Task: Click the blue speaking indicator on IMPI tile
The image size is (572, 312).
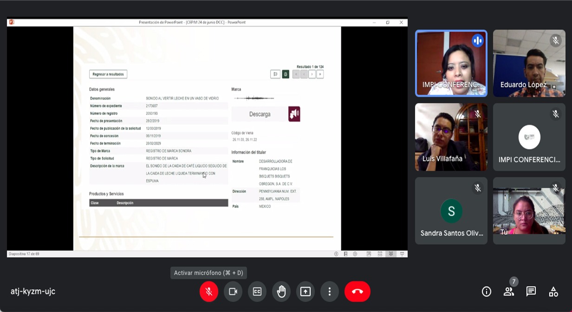Action: point(477,40)
